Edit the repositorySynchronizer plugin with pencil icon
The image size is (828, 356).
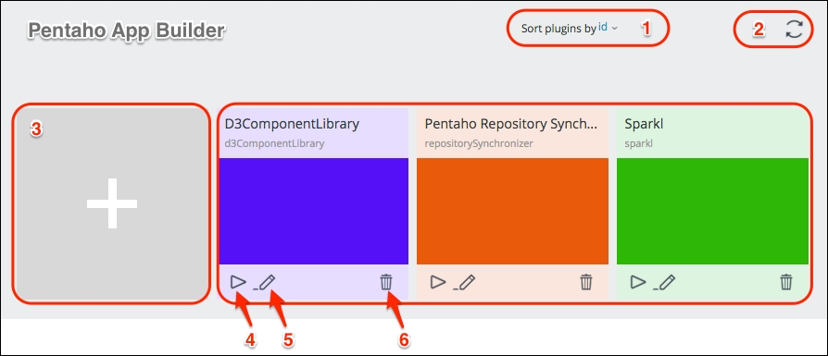(465, 282)
